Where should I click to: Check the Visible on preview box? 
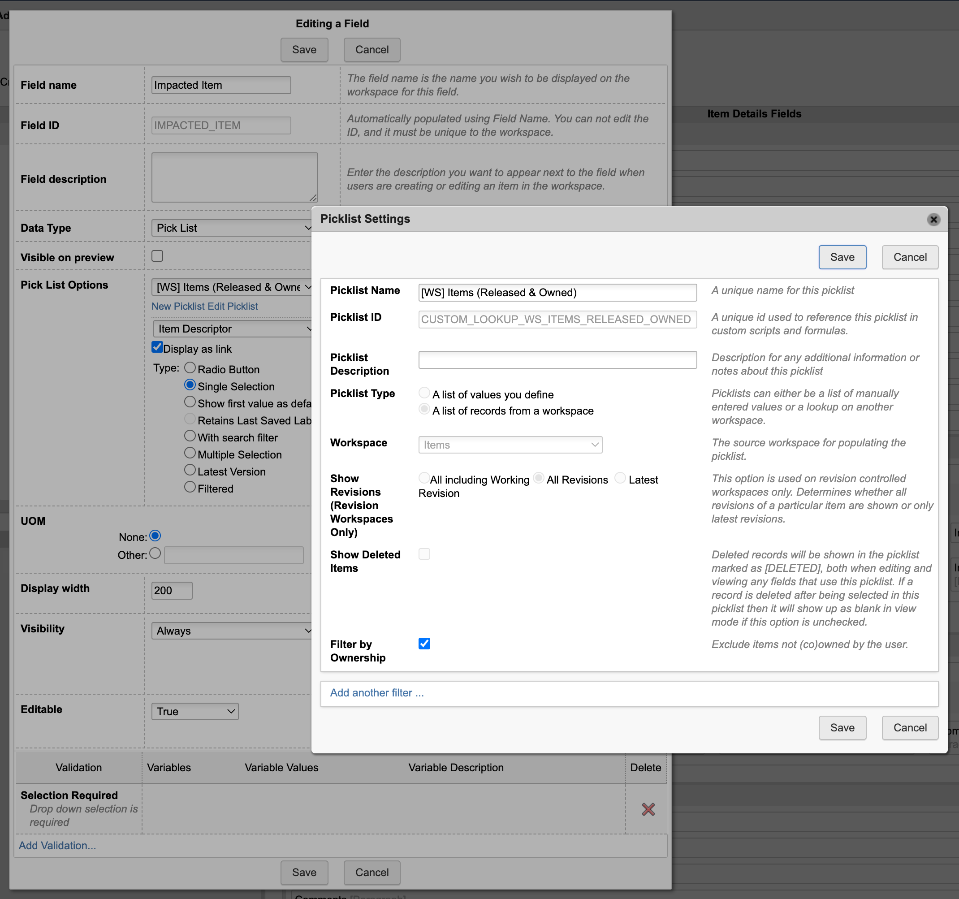pyautogui.click(x=157, y=256)
